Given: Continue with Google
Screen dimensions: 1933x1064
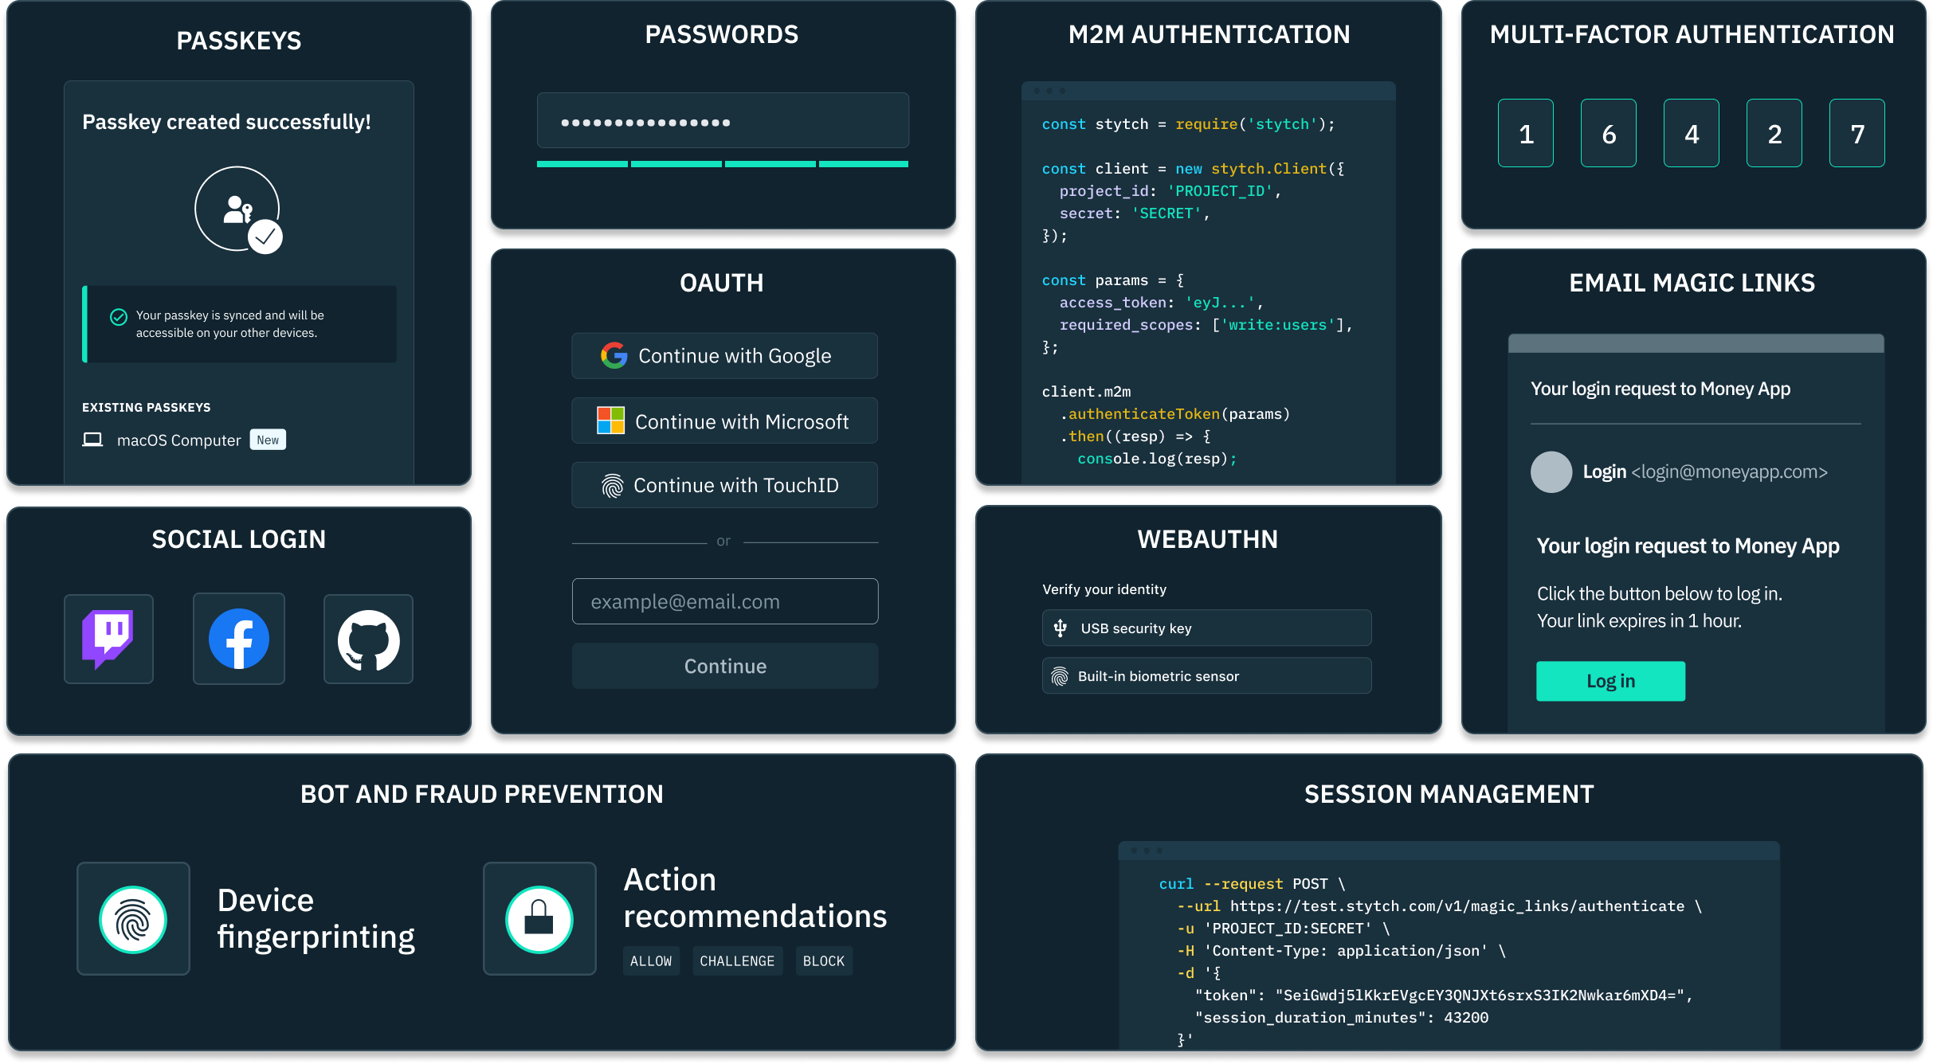Looking at the screenshot, I should pos(724,356).
